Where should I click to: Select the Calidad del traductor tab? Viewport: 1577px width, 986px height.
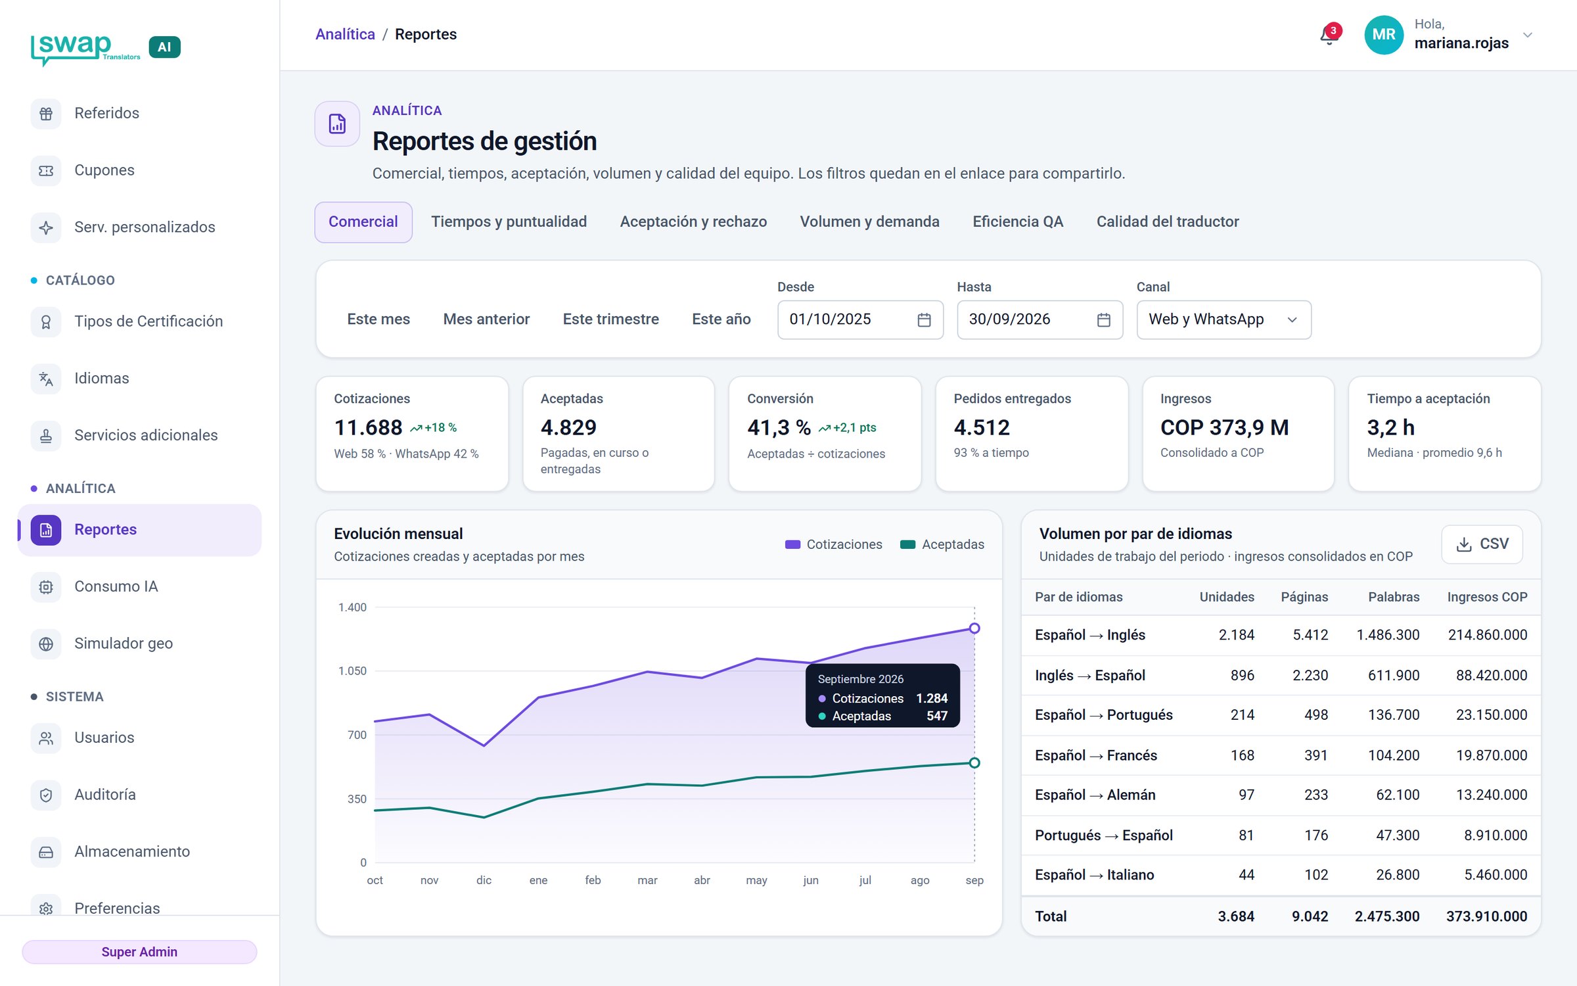click(x=1168, y=222)
